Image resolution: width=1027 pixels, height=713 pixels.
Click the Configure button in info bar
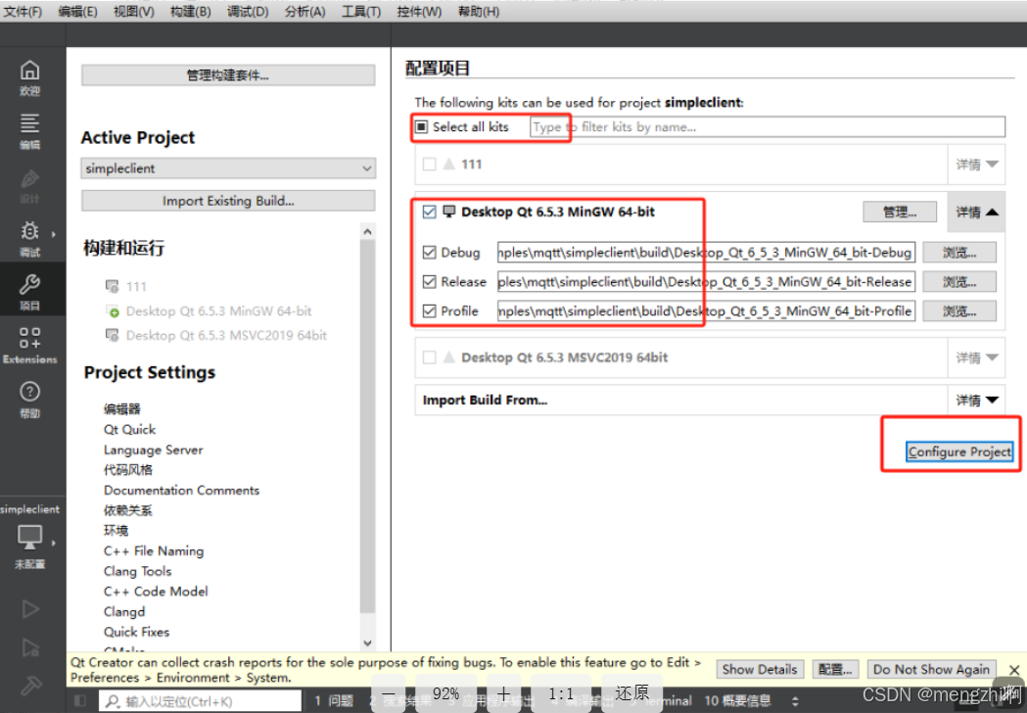click(834, 669)
